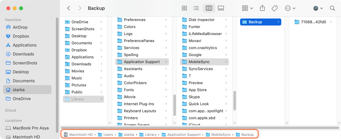The width and height of the screenshot is (341, 139).
Task: Click the Search magnifier icon
Action: click(x=332, y=8)
